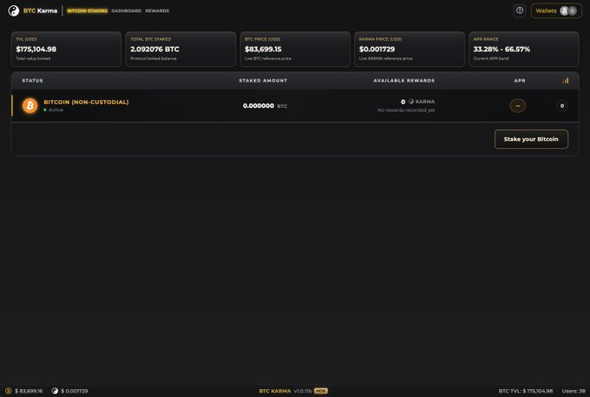
Task: Switch to the Bitcoin Staking tab
Action: (x=88, y=11)
